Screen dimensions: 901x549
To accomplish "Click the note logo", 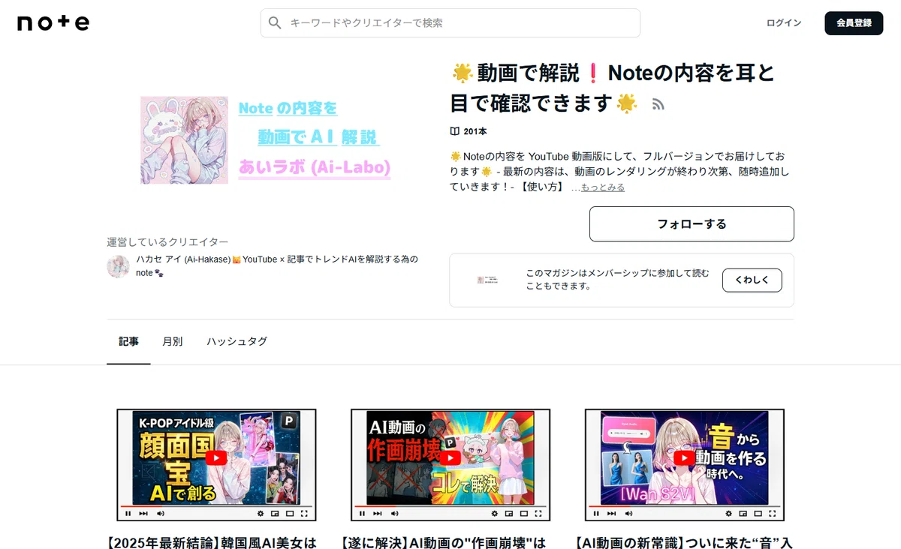I will [x=53, y=23].
